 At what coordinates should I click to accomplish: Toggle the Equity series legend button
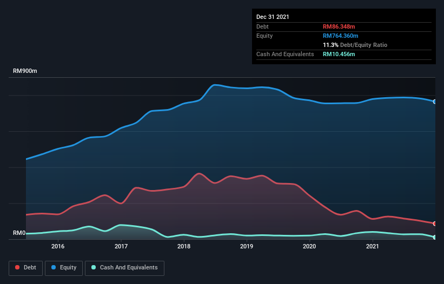coord(64,268)
